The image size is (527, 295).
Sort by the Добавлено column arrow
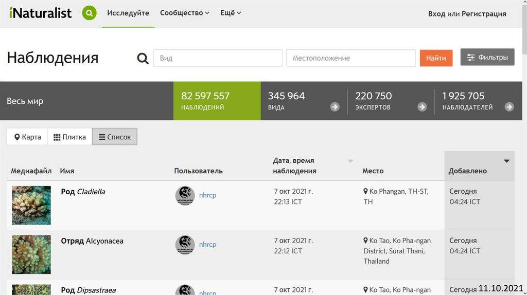coord(506,161)
